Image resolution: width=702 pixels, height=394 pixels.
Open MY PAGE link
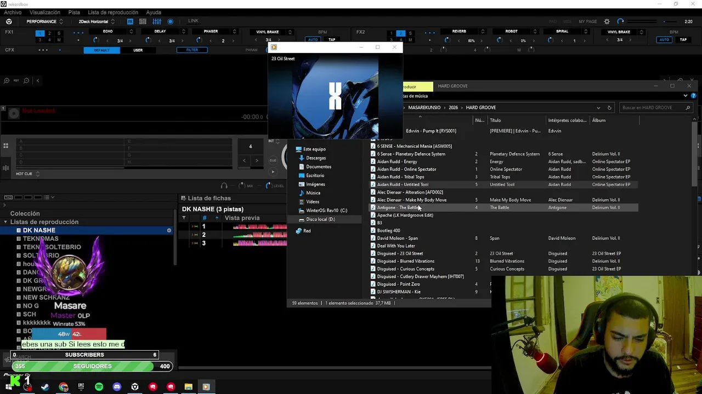587,21
